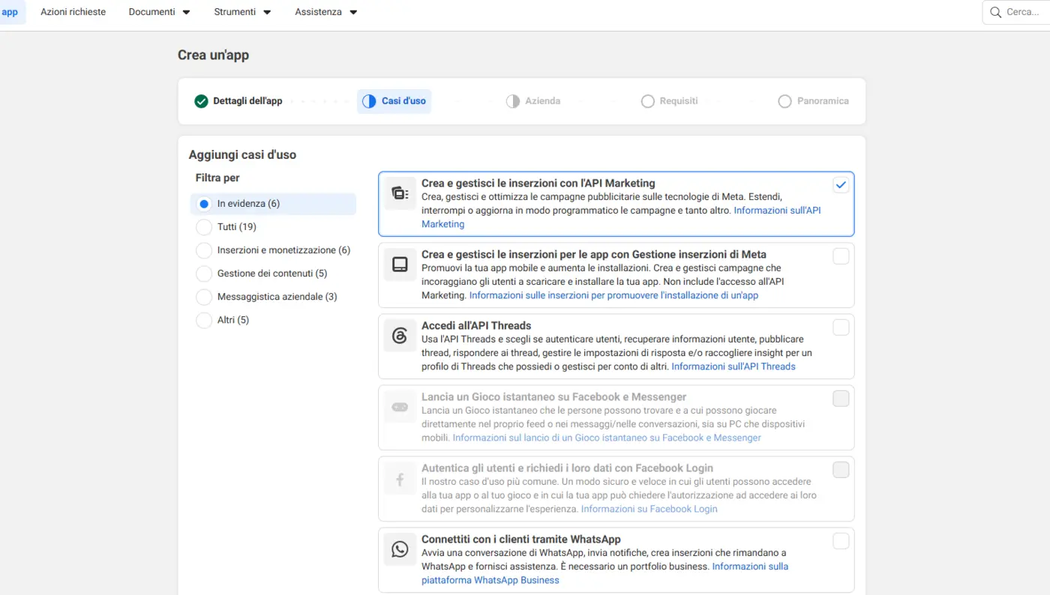
Task: Click the empty circle beside Requisiti
Action: [648, 101]
